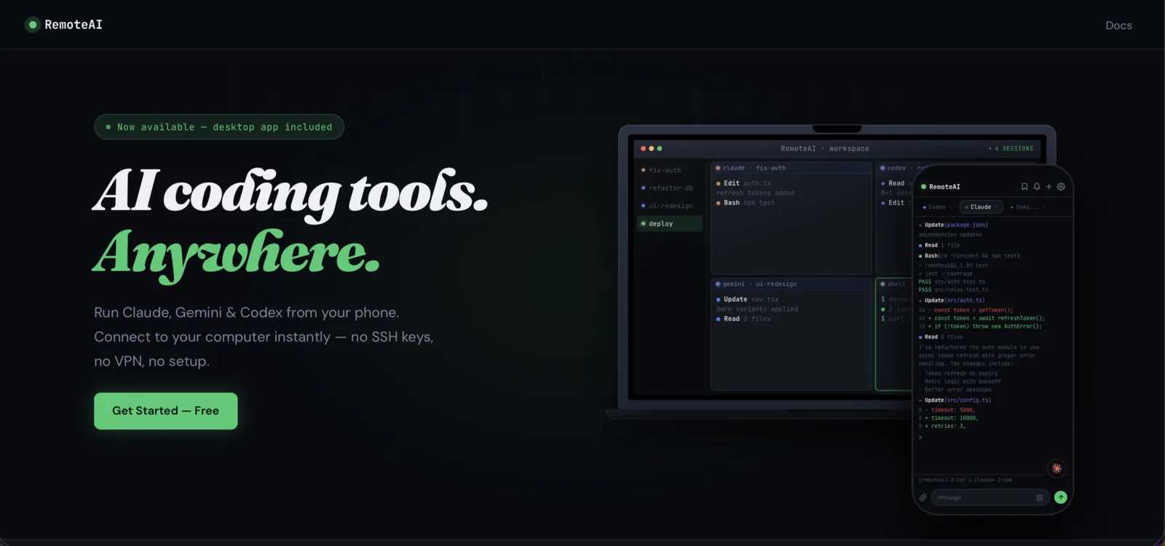Select fix-auth session in sidebar
This screenshot has height=546, width=1165.
tap(665, 170)
